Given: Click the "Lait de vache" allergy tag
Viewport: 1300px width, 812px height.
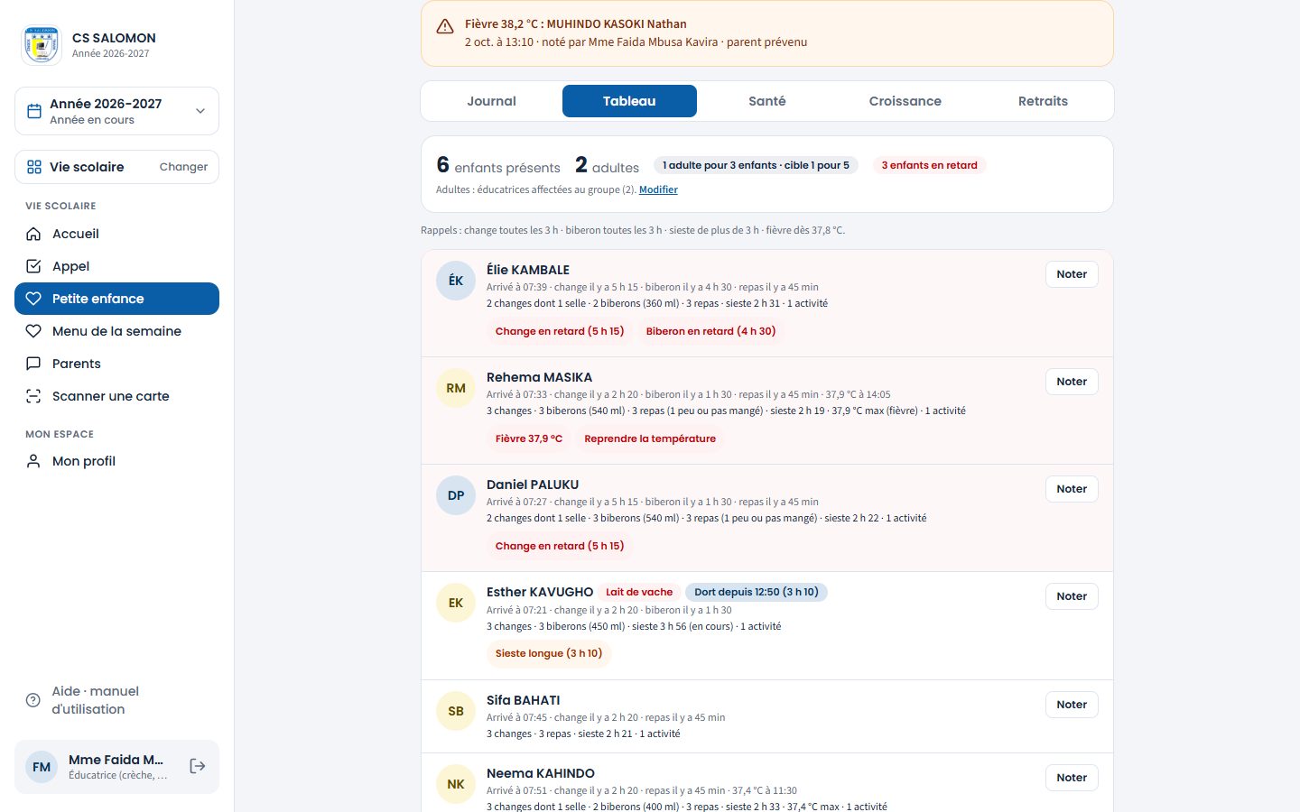Looking at the screenshot, I should click(x=639, y=592).
